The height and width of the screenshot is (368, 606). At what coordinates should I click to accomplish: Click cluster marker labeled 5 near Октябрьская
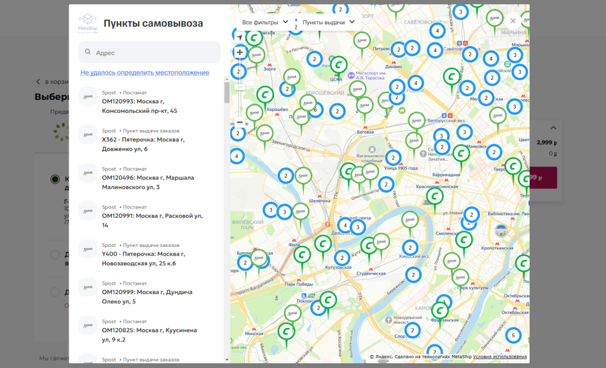click(x=513, y=336)
